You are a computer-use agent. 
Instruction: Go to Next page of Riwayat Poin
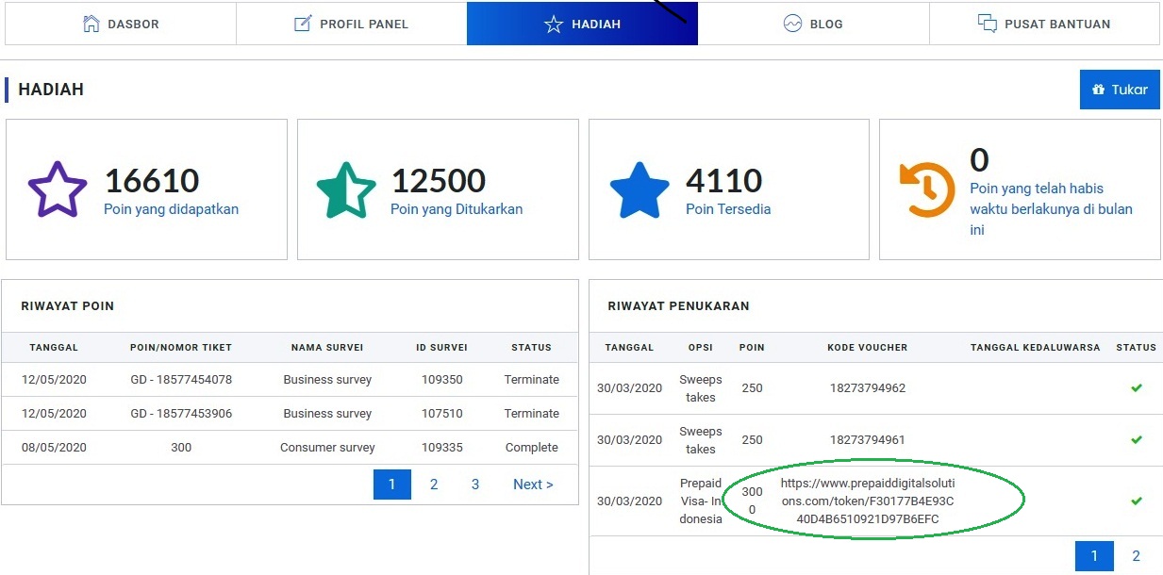click(x=533, y=484)
